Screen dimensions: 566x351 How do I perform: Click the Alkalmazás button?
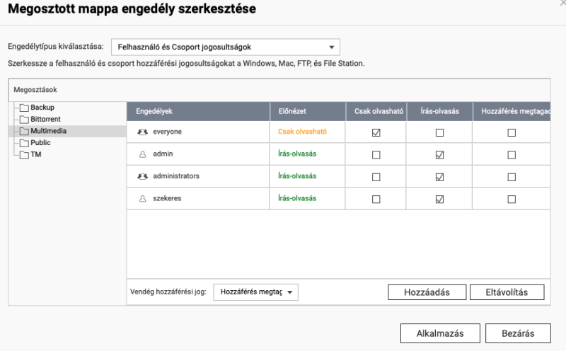click(x=440, y=333)
